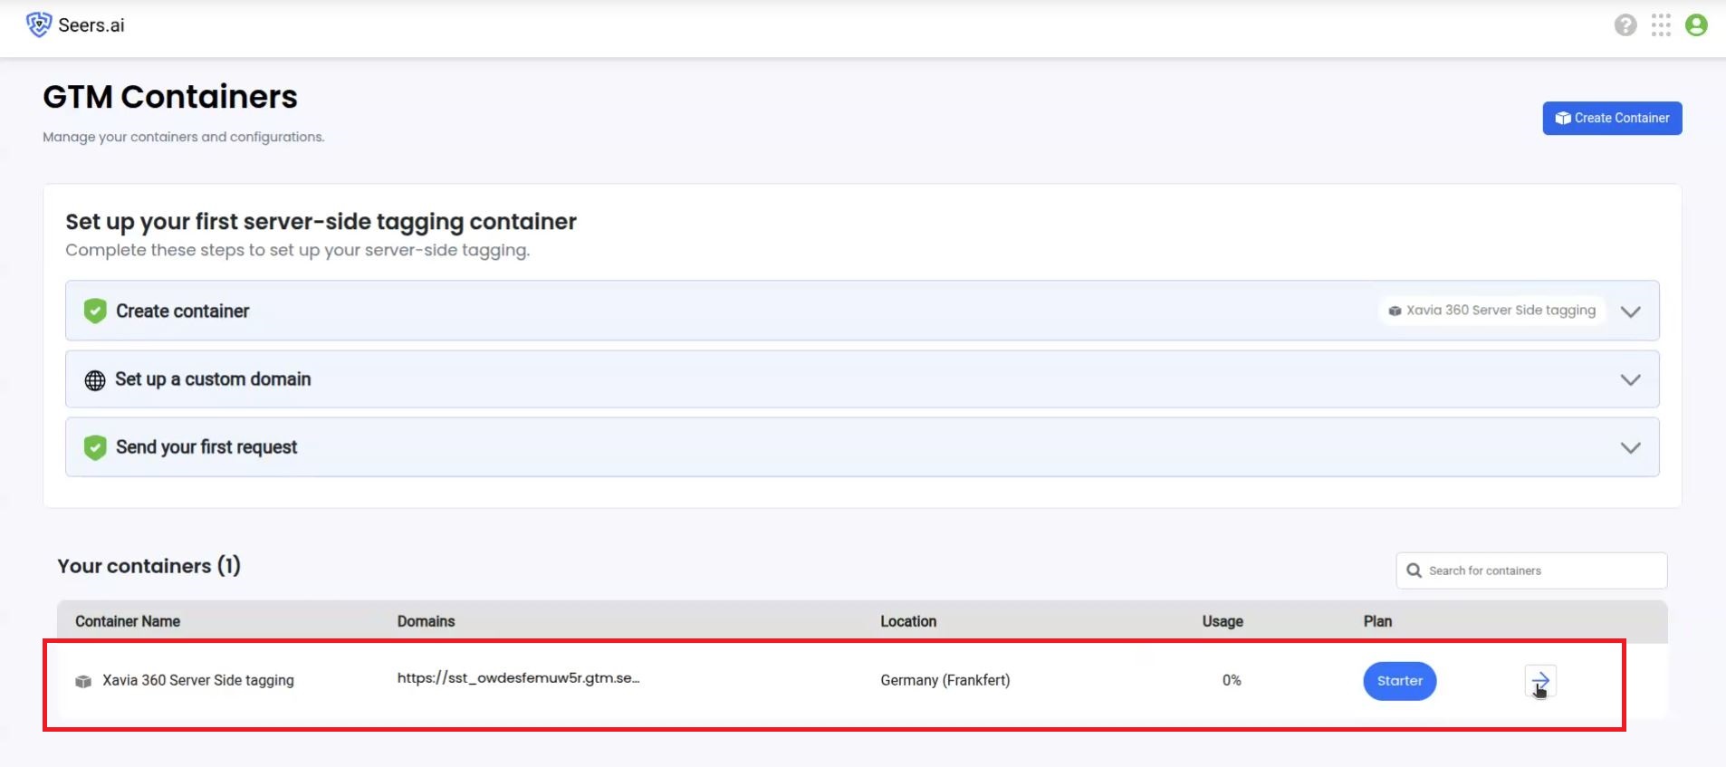
Task: Click the Create container step title
Action: click(182, 311)
